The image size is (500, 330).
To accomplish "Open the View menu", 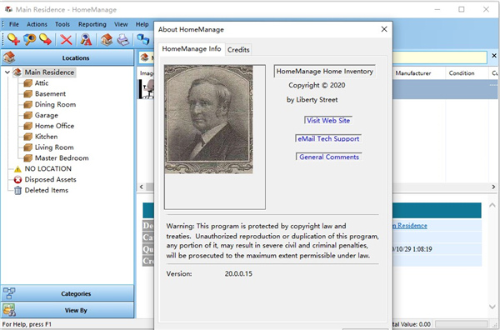I will click(x=121, y=24).
